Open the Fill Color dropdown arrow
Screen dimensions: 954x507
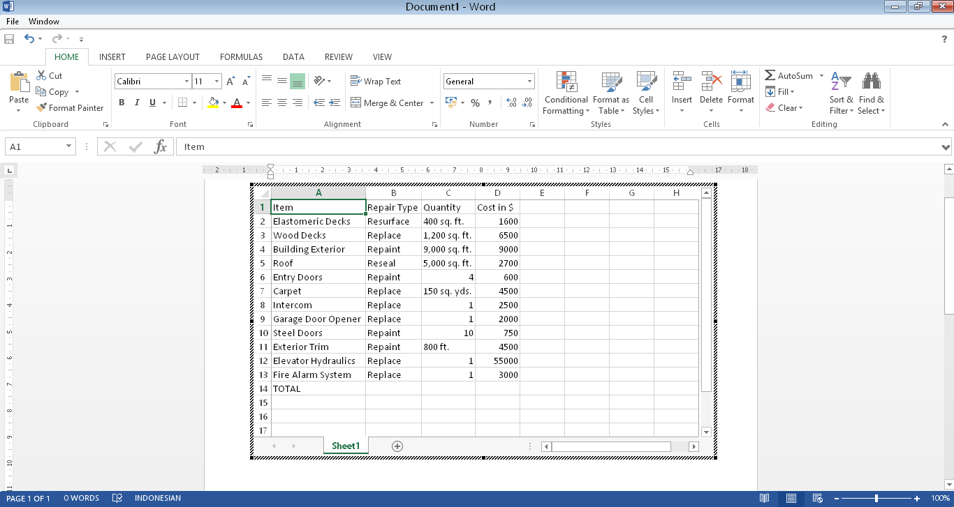tap(225, 103)
